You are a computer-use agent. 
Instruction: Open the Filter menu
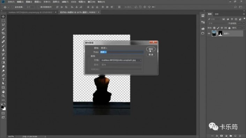(65, 2)
